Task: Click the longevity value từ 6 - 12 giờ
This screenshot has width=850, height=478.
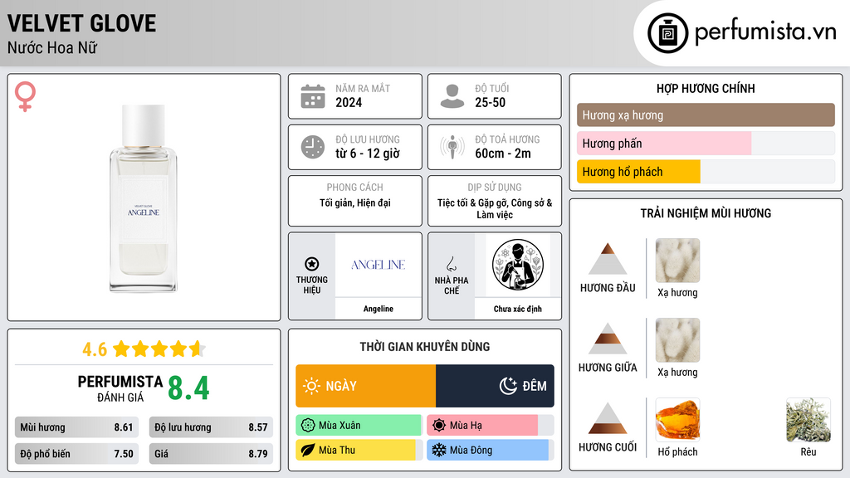Action: pos(367,154)
